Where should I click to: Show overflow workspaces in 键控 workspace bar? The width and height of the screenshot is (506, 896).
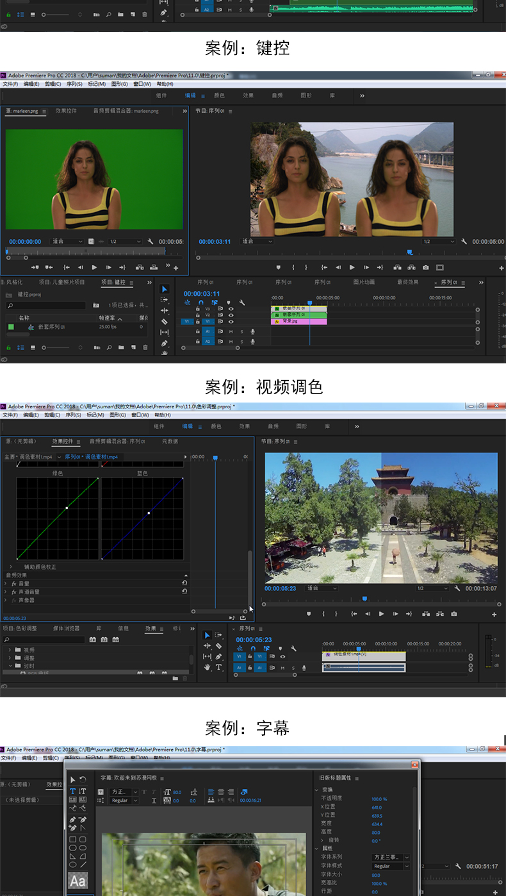pyautogui.click(x=362, y=95)
